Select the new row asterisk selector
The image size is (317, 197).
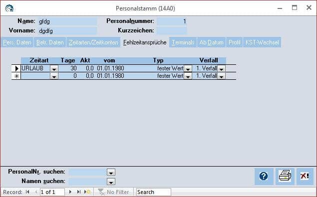(16, 76)
